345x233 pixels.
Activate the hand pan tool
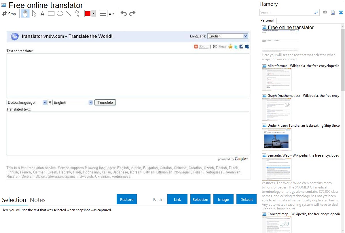coord(25,14)
